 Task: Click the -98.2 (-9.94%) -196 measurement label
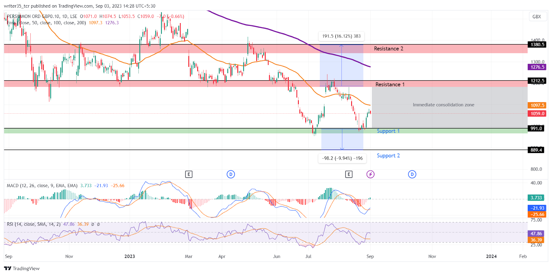342,158
